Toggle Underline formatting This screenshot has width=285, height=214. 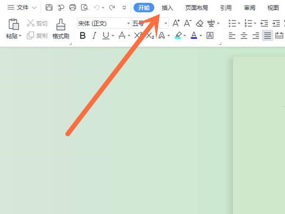click(106, 36)
